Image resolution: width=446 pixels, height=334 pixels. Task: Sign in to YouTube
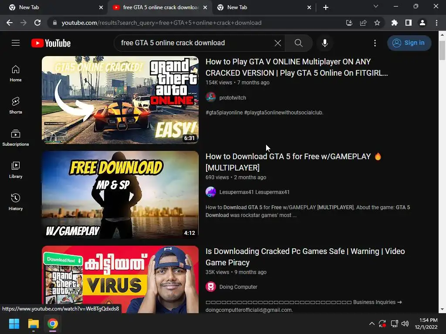coord(409,43)
